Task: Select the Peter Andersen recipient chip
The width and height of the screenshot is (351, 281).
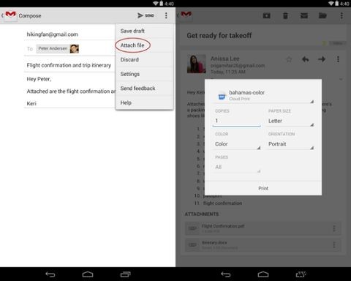Action: pos(58,49)
